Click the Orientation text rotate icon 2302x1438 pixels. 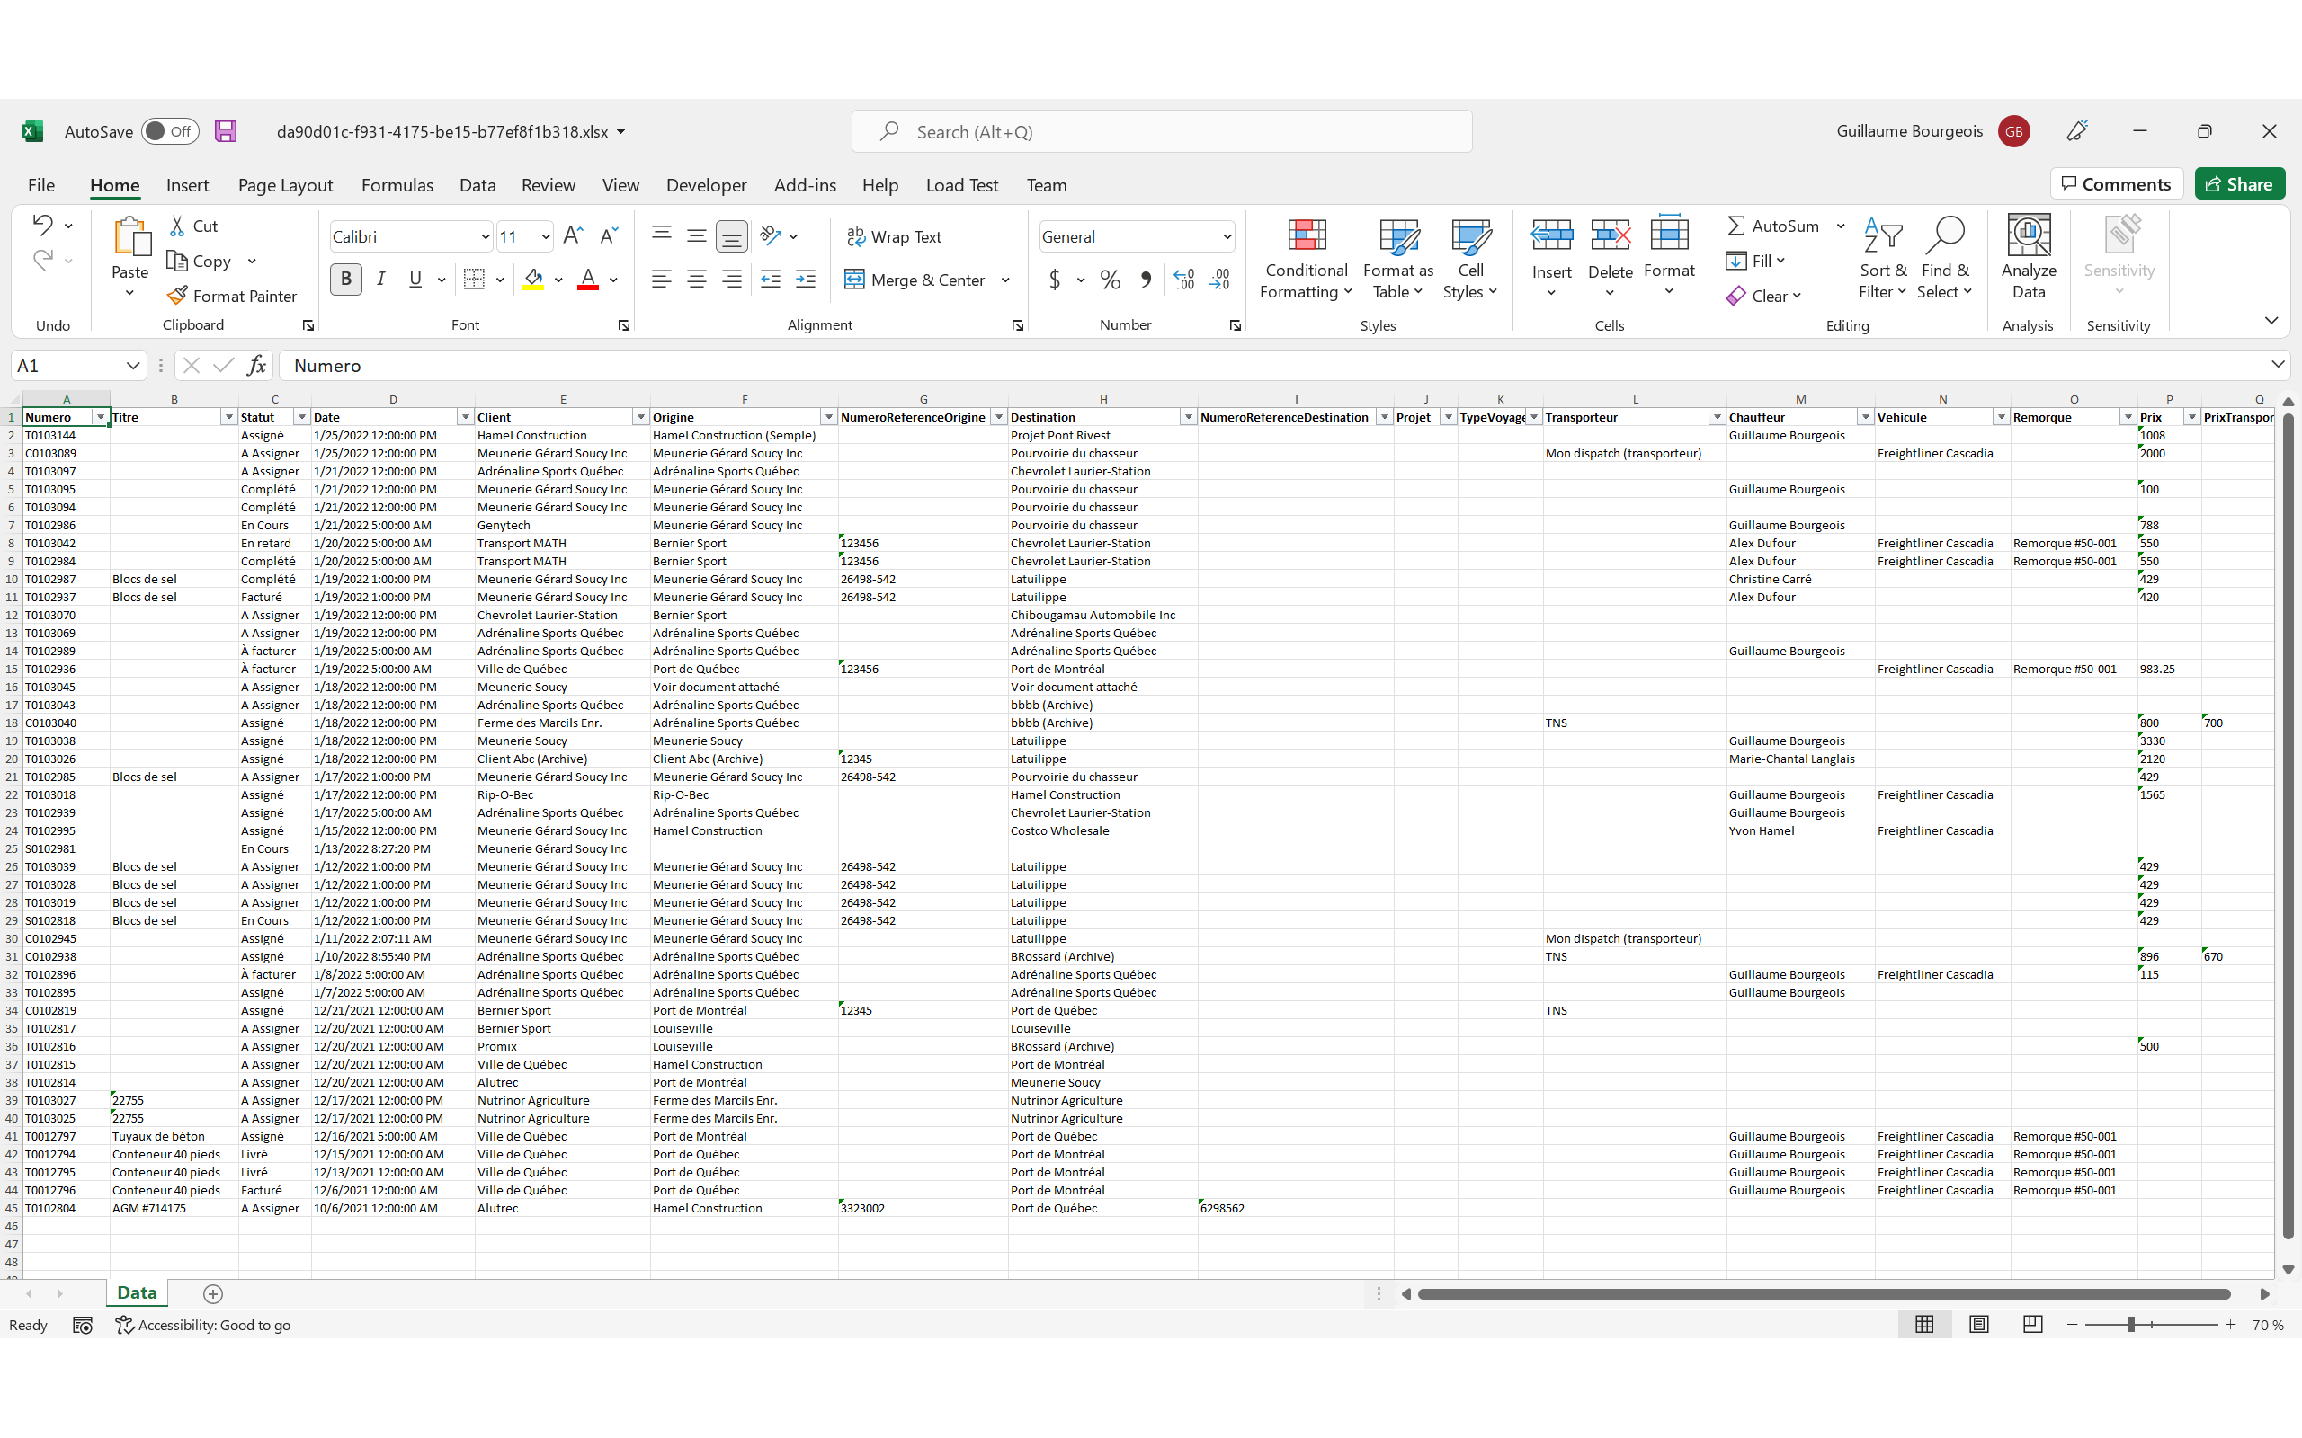772,235
